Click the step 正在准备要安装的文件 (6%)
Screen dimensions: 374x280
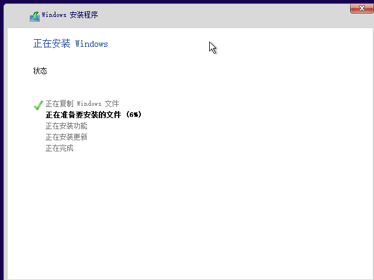click(93, 115)
